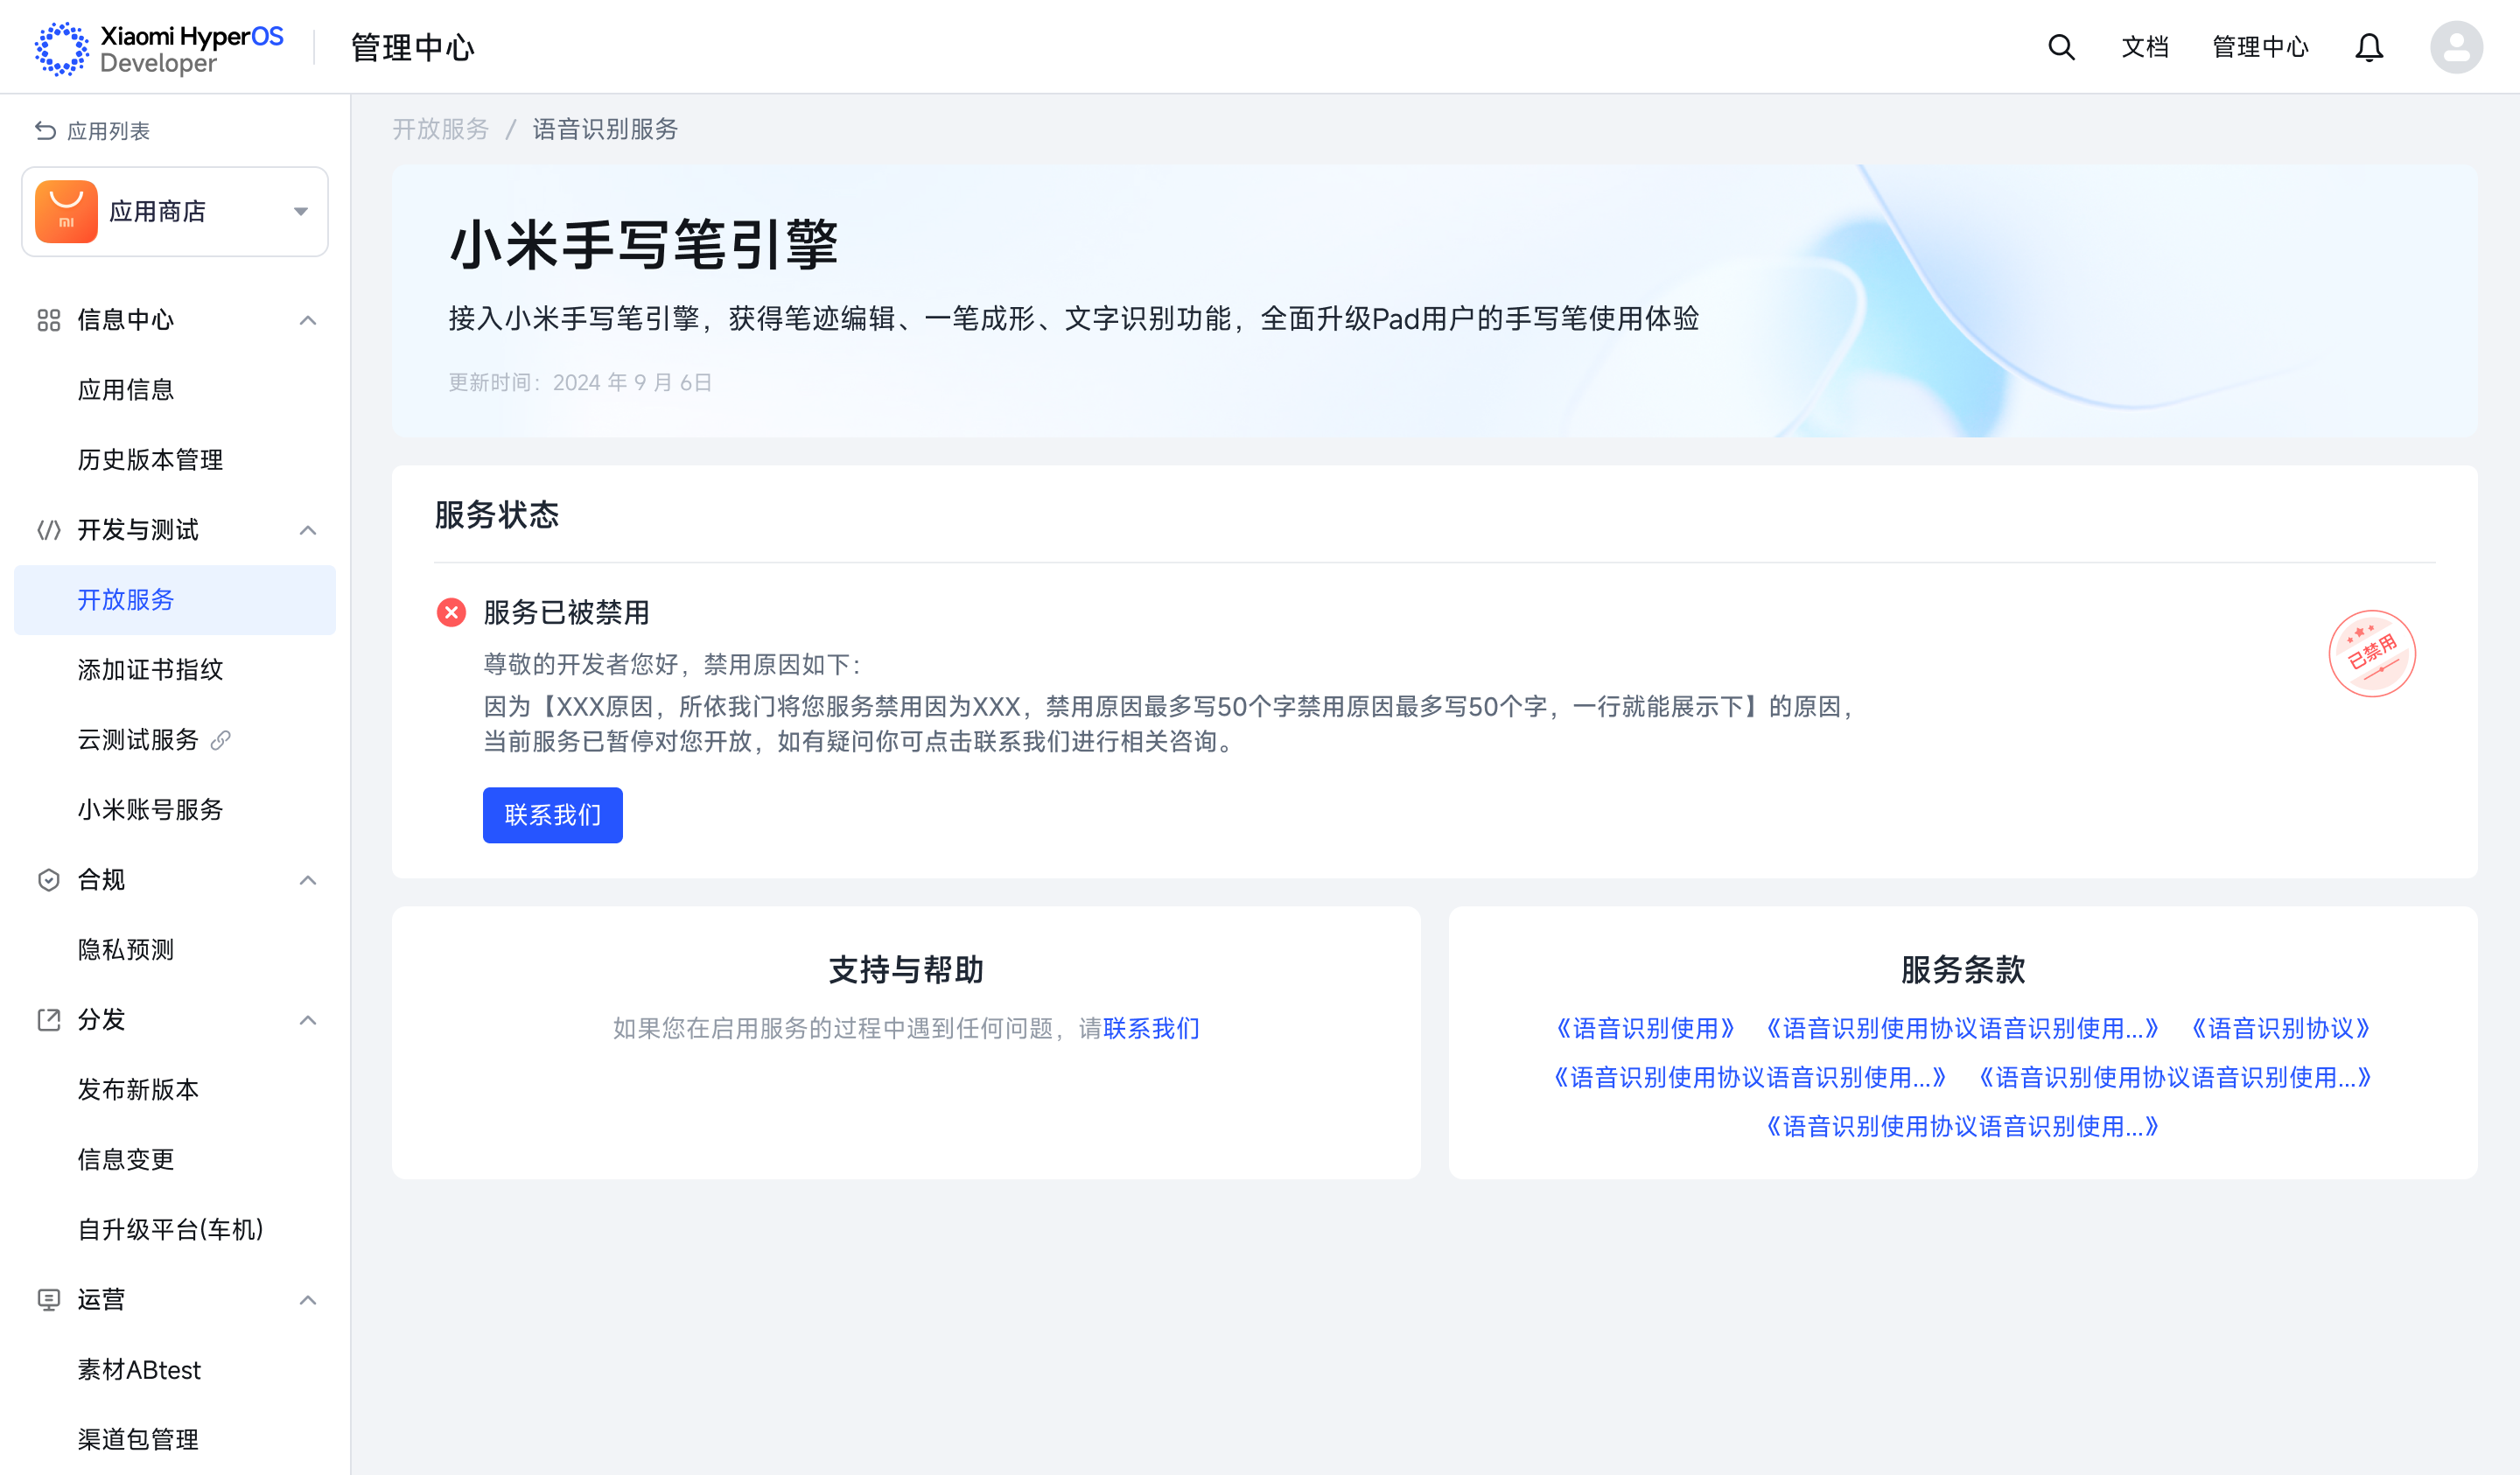Click the 合规 shield icon
The width and height of the screenshot is (2520, 1475).
tap(48, 880)
